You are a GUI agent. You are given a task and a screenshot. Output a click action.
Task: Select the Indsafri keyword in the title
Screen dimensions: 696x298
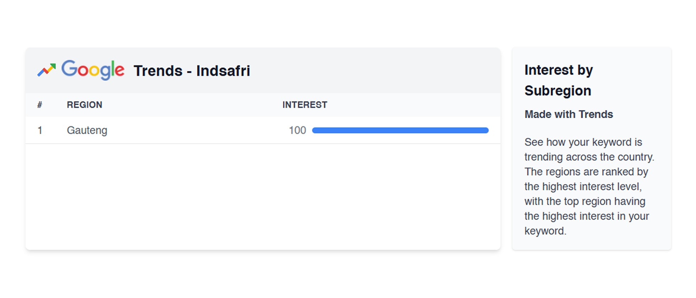click(x=223, y=71)
